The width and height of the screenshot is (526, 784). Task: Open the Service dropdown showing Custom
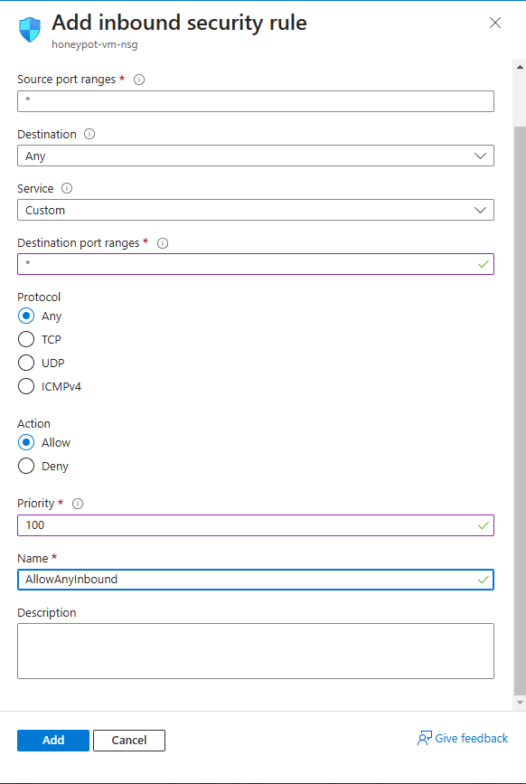click(x=256, y=210)
